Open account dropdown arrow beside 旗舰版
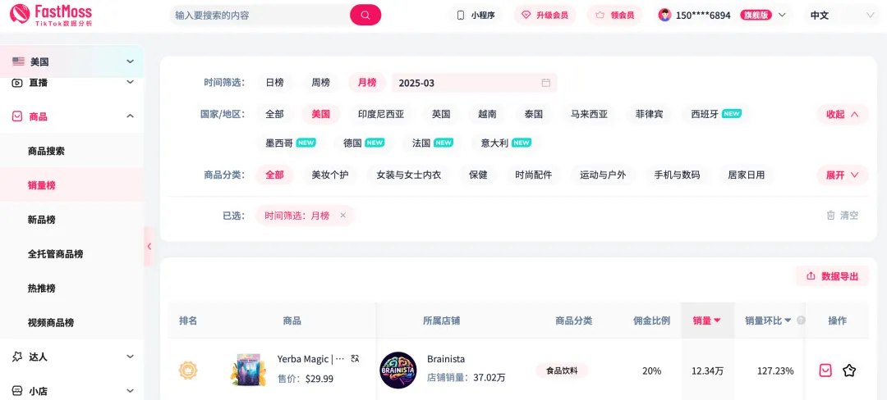Image resolution: width=887 pixels, height=400 pixels. tap(783, 16)
